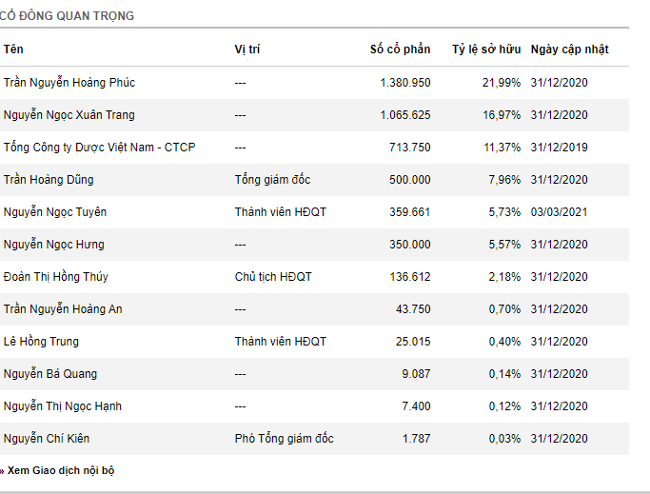Image resolution: width=650 pixels, height=494 pixels.
Task: Click the Tên column header
Action: click(13, 49)
